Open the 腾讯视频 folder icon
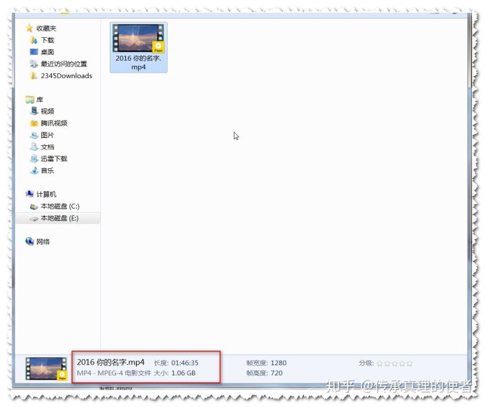The height and width of the screenshot is (407, 485). pos(34,123)
